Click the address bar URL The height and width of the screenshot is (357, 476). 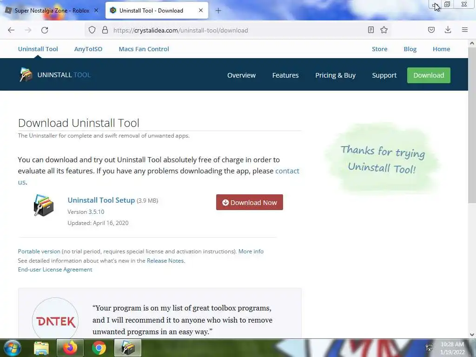coord(181,30)
